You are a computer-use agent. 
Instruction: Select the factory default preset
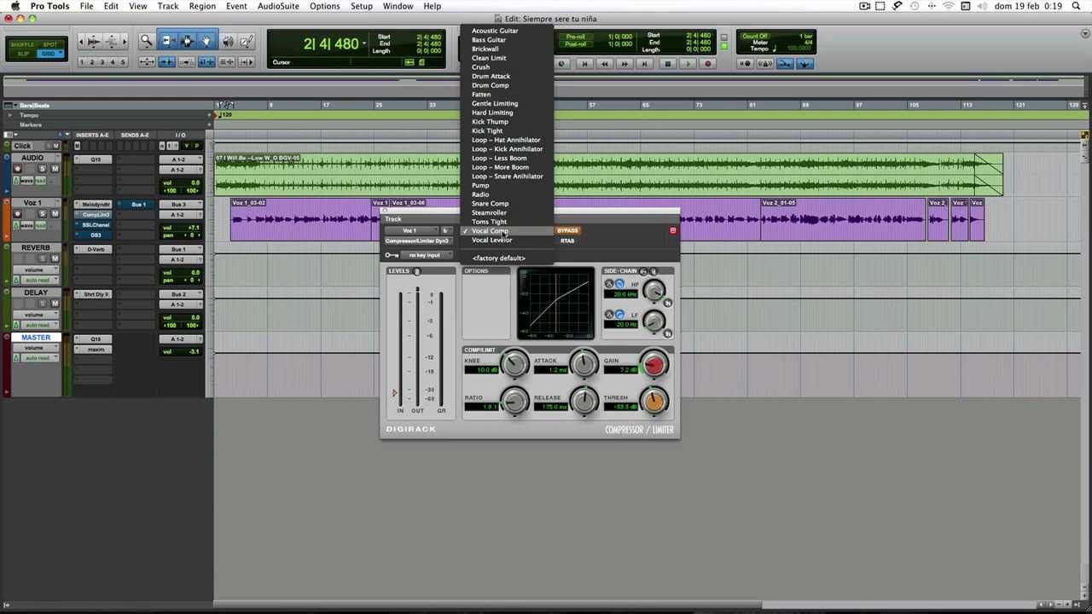point(498,258)
